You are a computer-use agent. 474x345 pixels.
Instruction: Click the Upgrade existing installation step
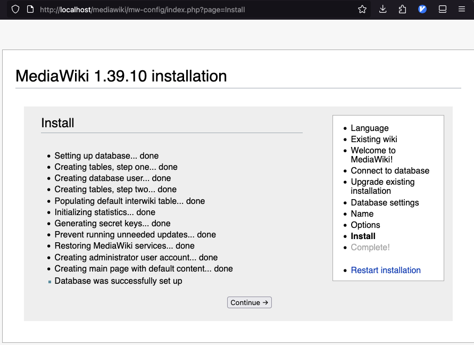[x=382, y=186]
